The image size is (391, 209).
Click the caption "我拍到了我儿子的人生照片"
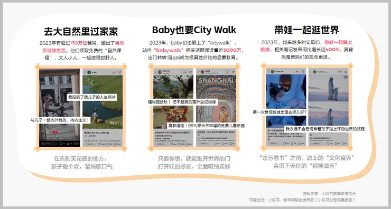(x=92, y=97)
